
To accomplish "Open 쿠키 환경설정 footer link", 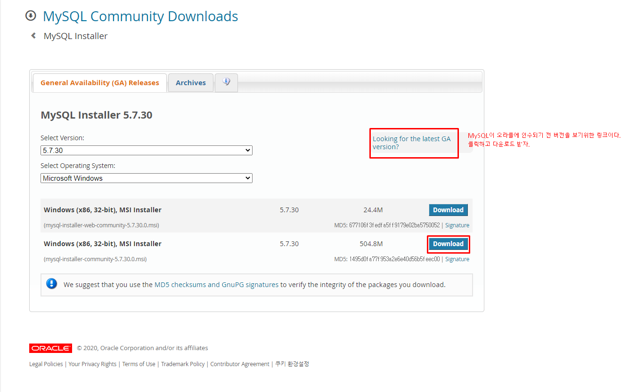I will pos(292,364).
